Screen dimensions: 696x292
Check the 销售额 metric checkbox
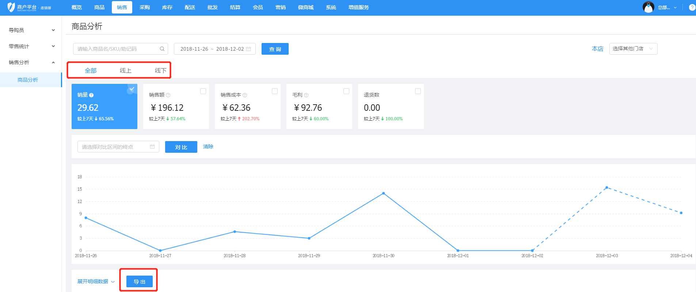(203, 91)
